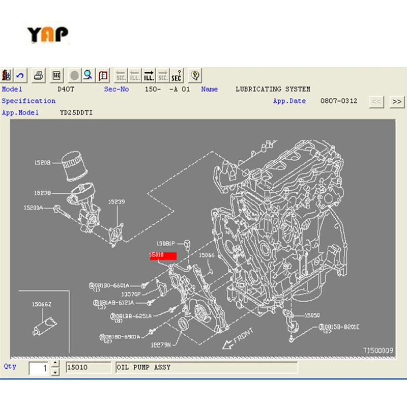
Task: Select bolt label 081BB-6251A
Action: [x=131, y=316]
